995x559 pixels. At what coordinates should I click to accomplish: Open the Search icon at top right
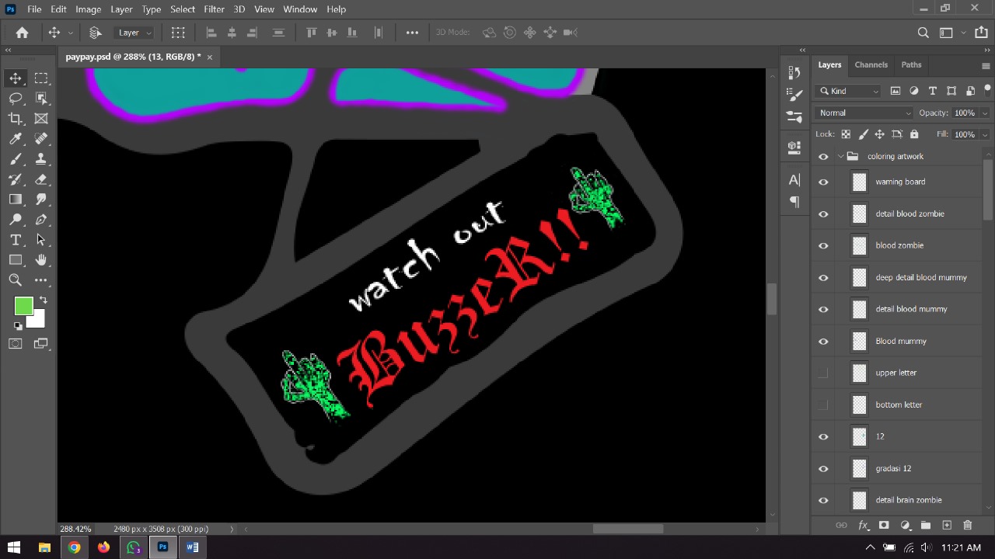pos(923,33)
